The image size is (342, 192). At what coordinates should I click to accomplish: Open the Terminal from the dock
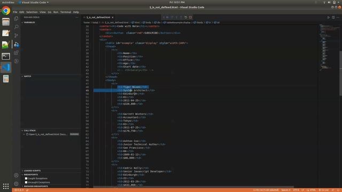(x=6, y=56)
